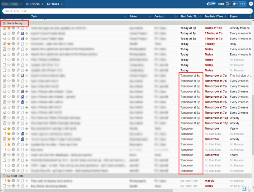Viewport: 254px width, 192px height.
Task: Click the Due Date / Time column header
Action: click(x=214, y=16)
